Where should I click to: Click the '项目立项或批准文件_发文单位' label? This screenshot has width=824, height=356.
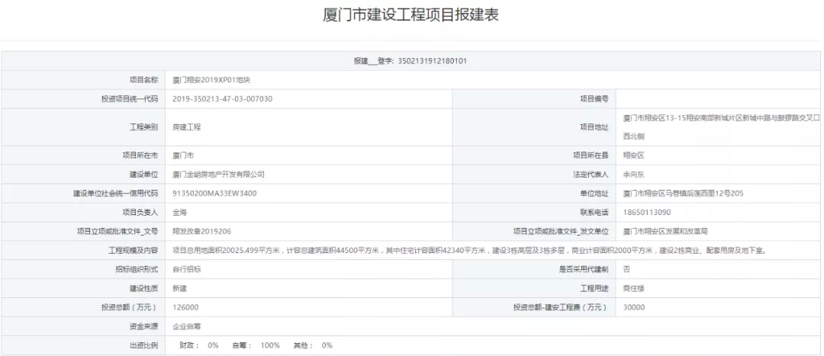[561, 231]
